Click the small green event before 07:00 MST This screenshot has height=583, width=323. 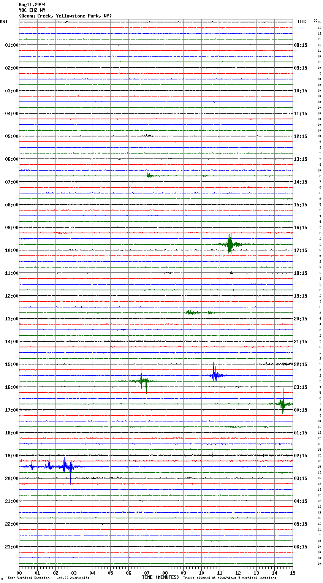tap(150, 176)
